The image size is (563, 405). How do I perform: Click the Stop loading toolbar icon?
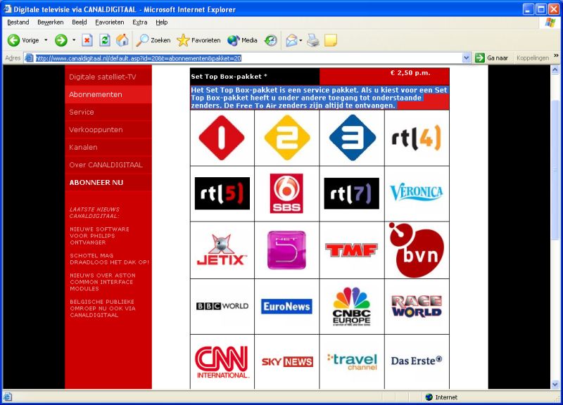click(x=87, y=40)
